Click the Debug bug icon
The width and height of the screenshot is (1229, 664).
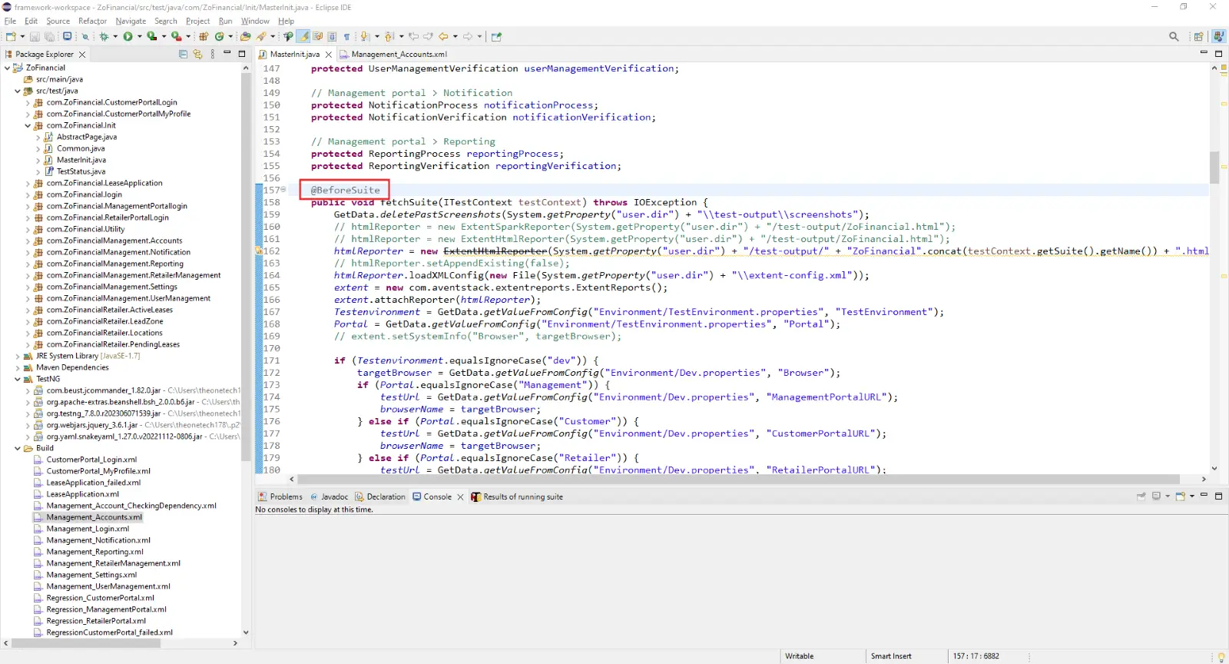(104, 36)
